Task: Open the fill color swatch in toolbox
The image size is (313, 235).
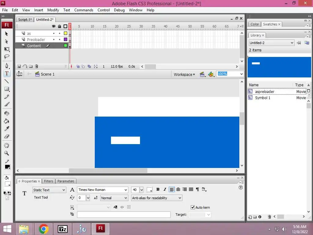Action: 7,184
